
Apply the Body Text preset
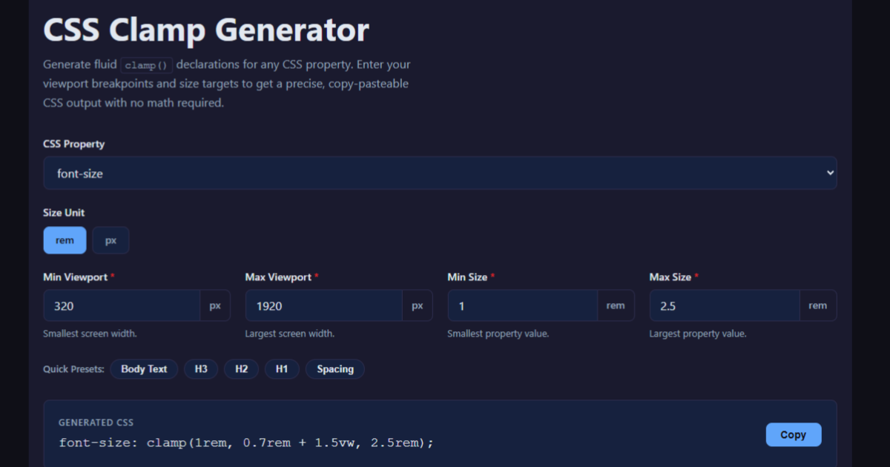click(x=144, y=369)
